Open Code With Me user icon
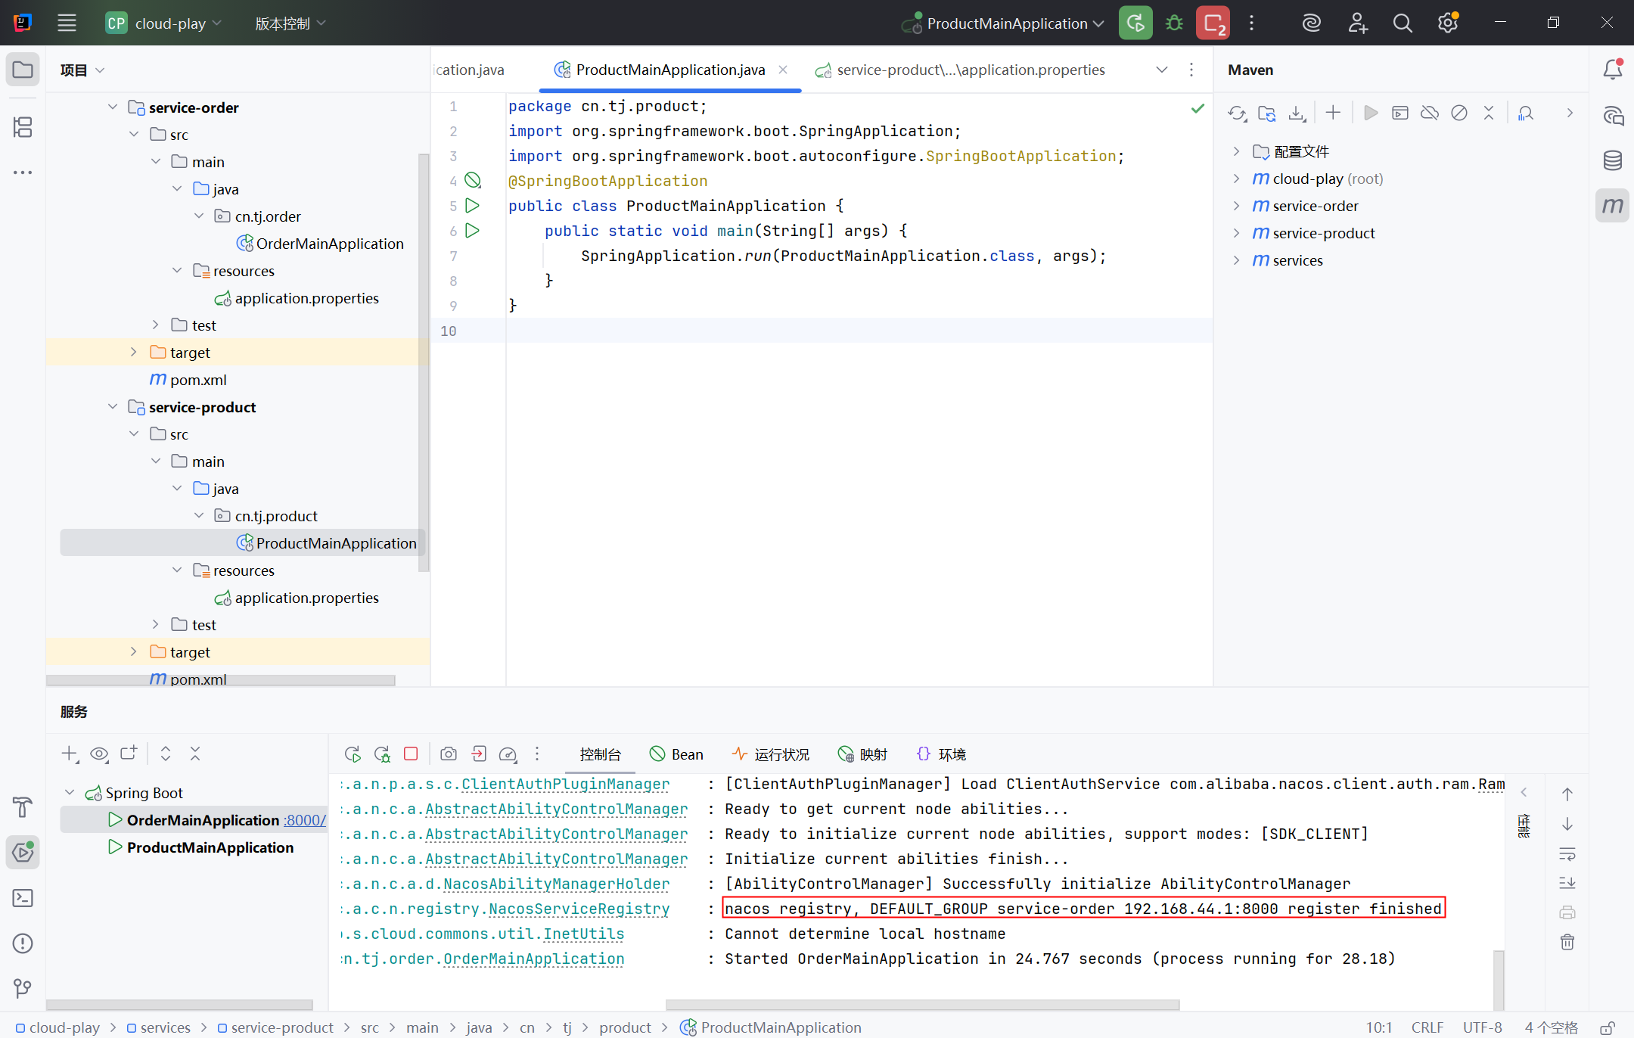Image resolution: width=1634 pixels, height=1038 pixels. (x=1357, y=23)
